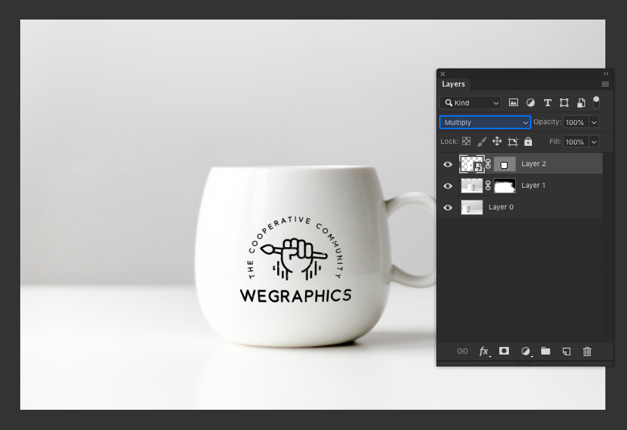Filter layers by pixel layers icon
This screenshot has height=430, width=627.
513,103
